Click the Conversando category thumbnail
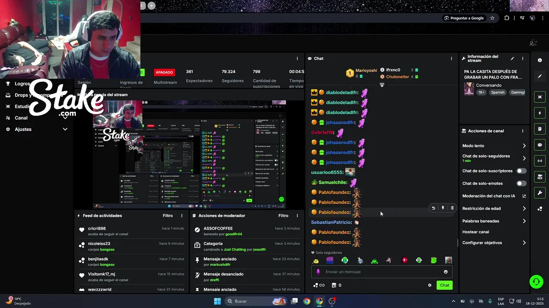Image resolution: width=549 pixels, height=308 pixels. pyautogui.click(x=469, y=89)
